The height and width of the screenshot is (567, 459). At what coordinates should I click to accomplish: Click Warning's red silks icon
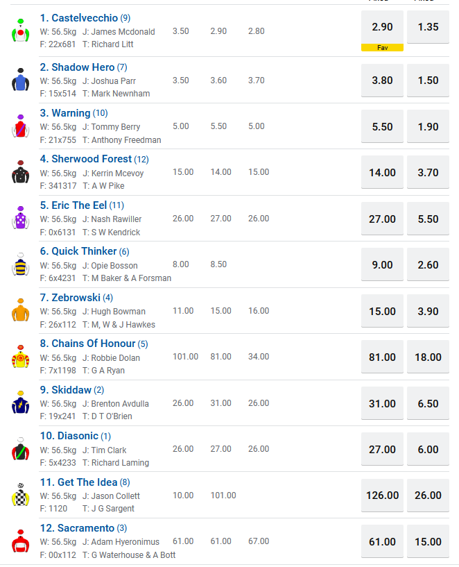click(20, 127)
